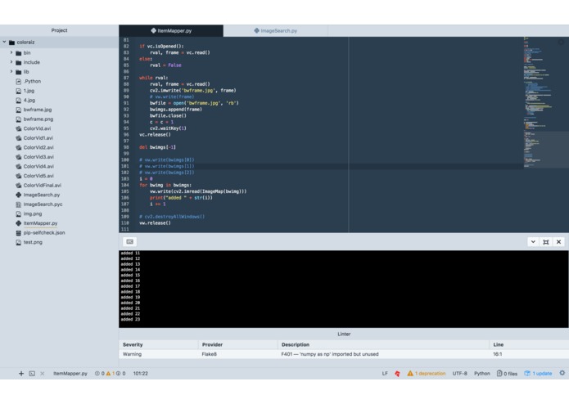The height and width of the screenshot is (404, 569).
Task: Click the plus icon for a new terminal
Action: [21, 373]
